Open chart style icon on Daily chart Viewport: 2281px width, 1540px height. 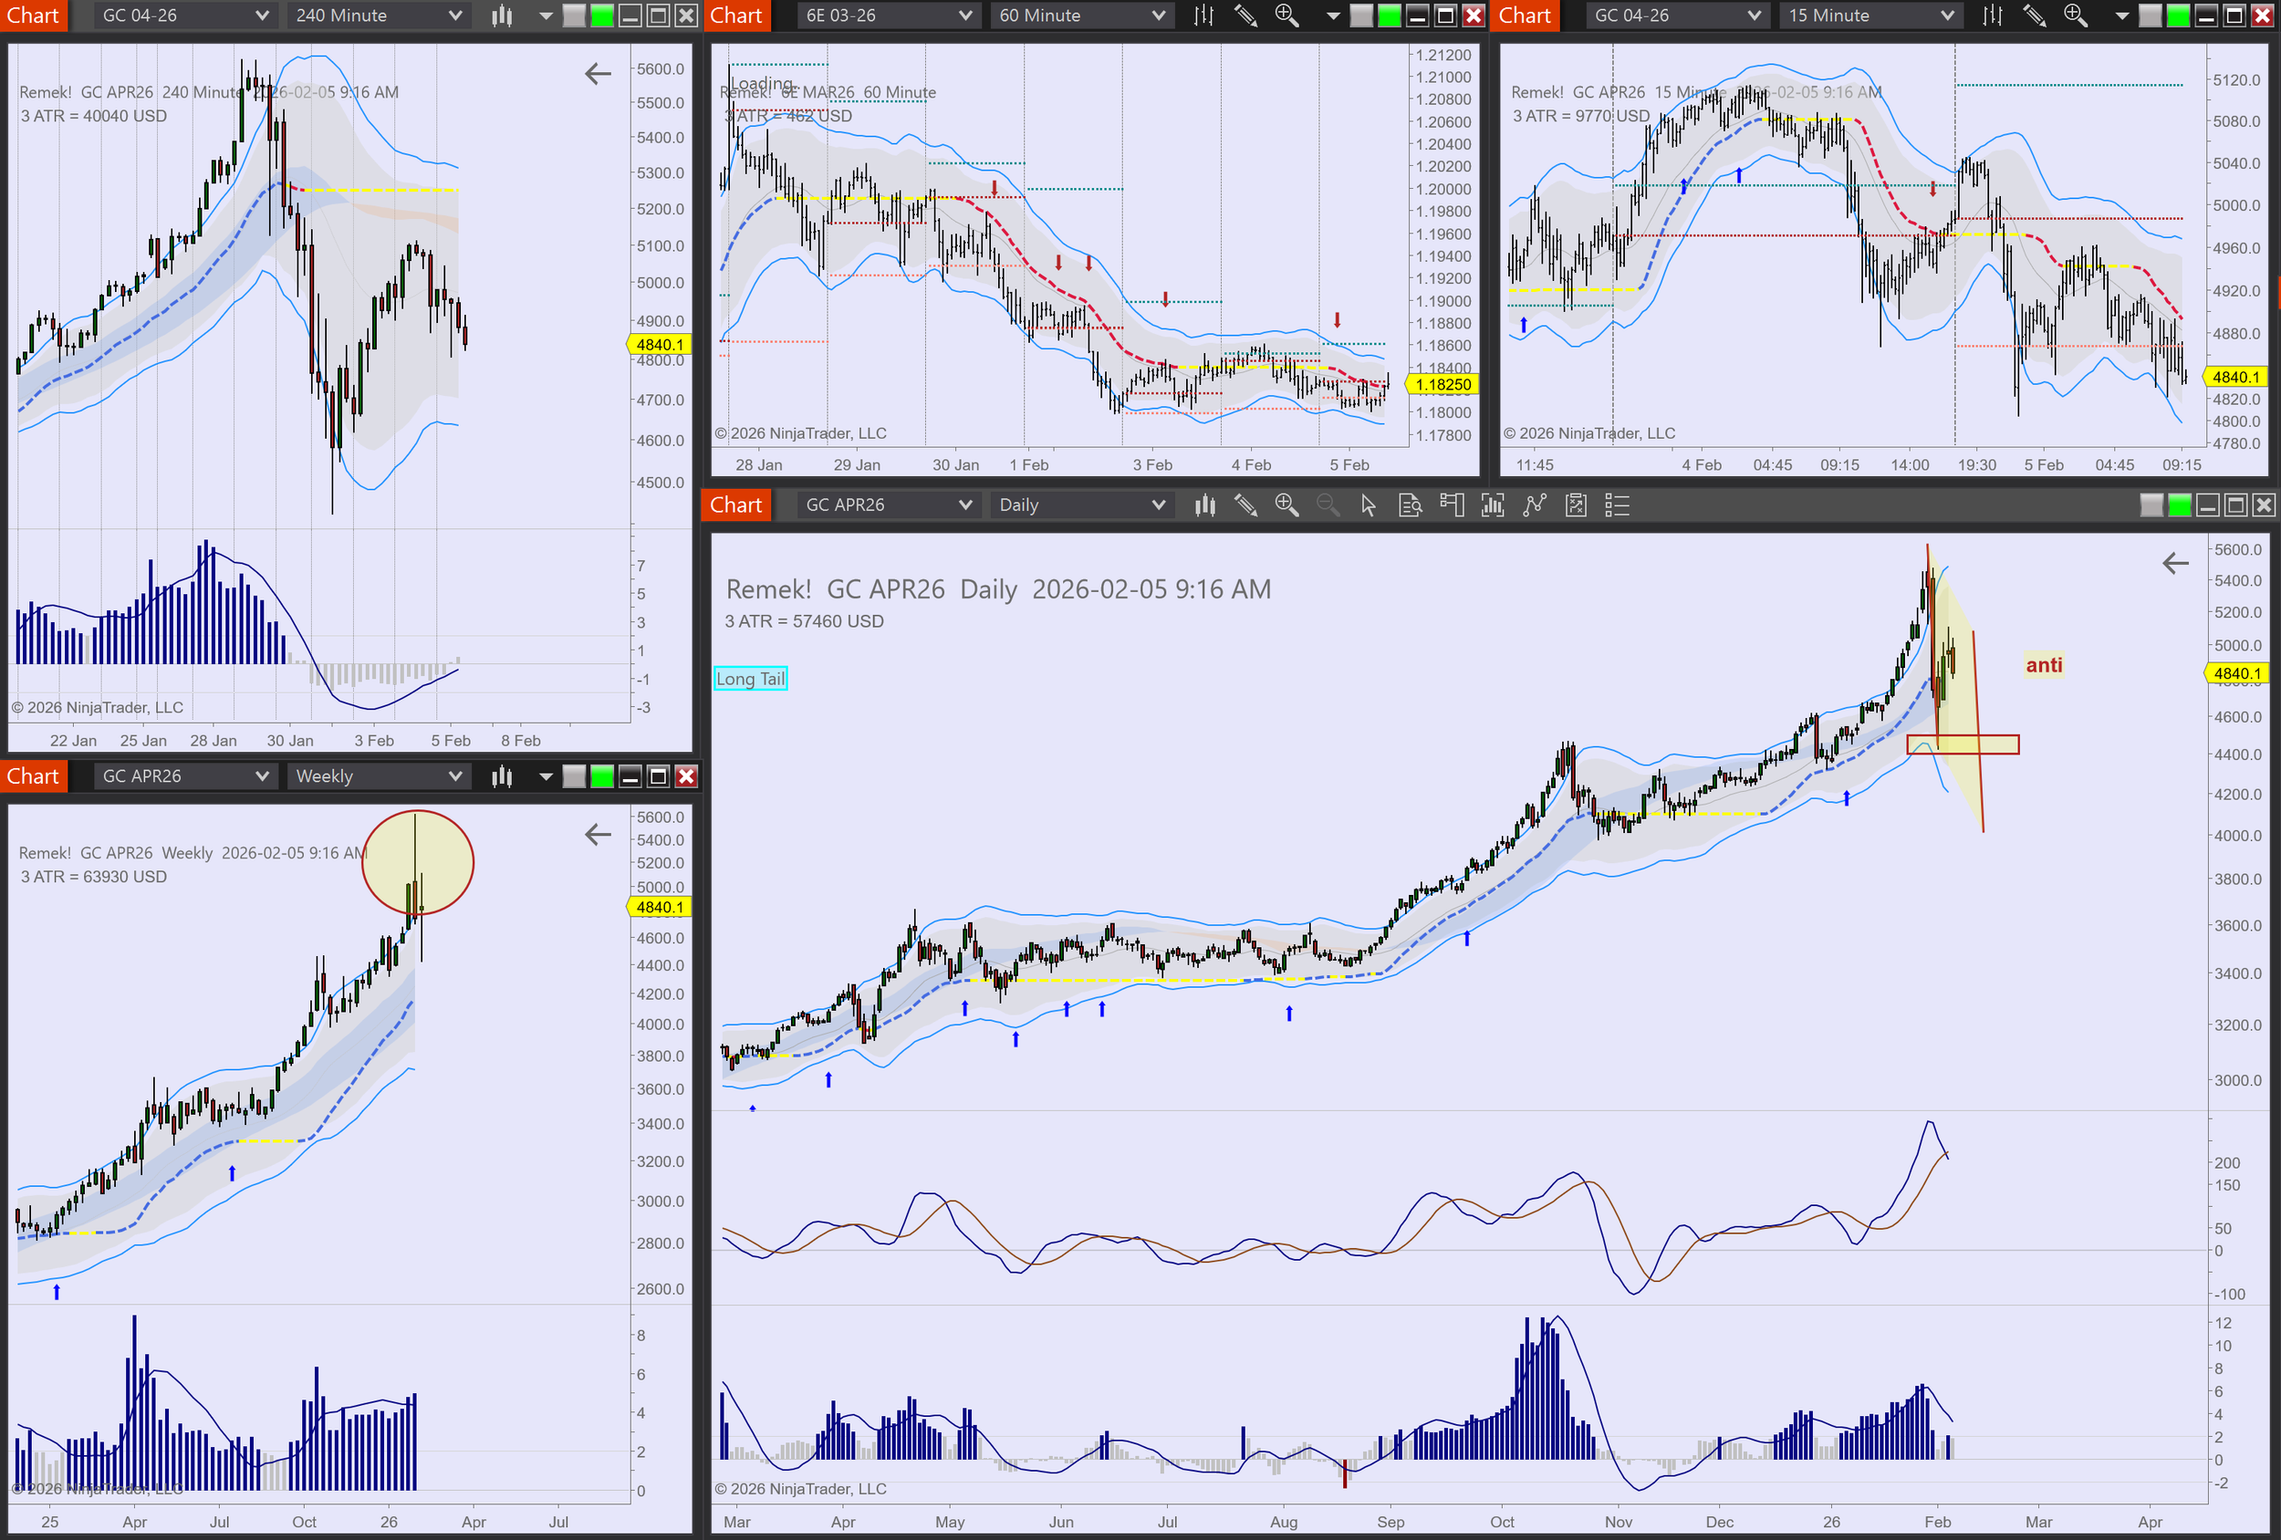tap(1204, 505)
